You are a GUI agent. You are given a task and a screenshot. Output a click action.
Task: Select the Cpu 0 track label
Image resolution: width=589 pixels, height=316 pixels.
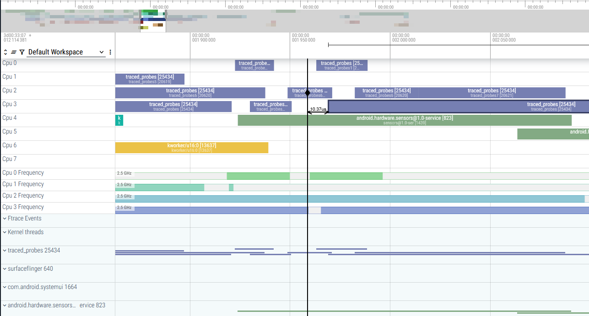point(10,63)
